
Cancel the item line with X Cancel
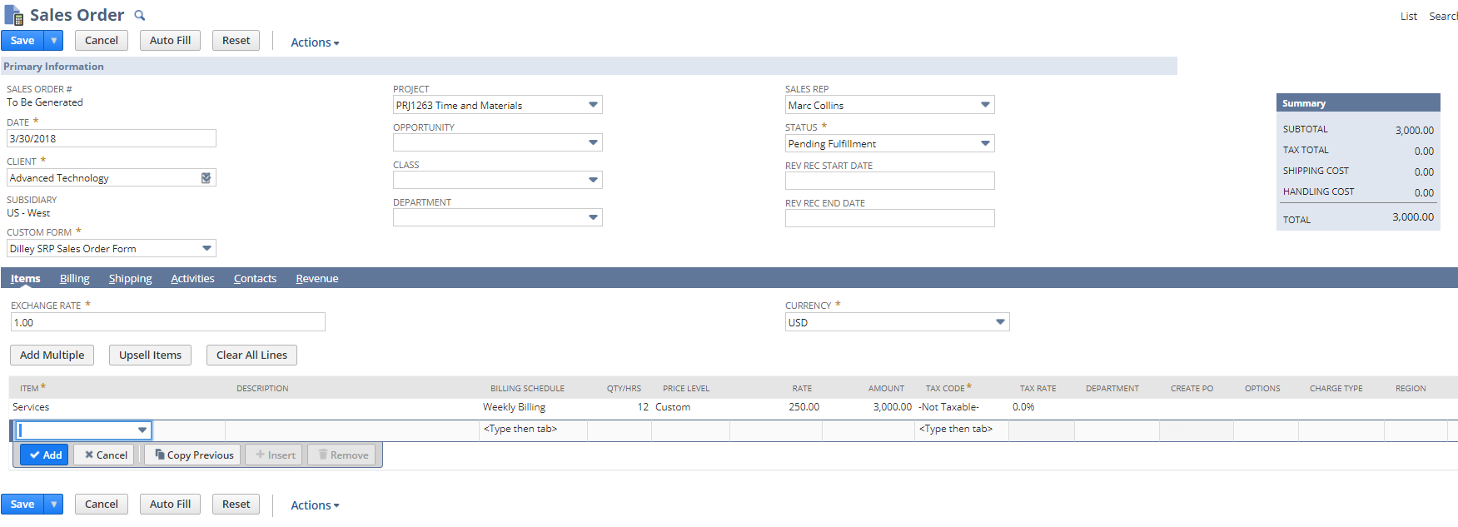(x=105, y=455)
